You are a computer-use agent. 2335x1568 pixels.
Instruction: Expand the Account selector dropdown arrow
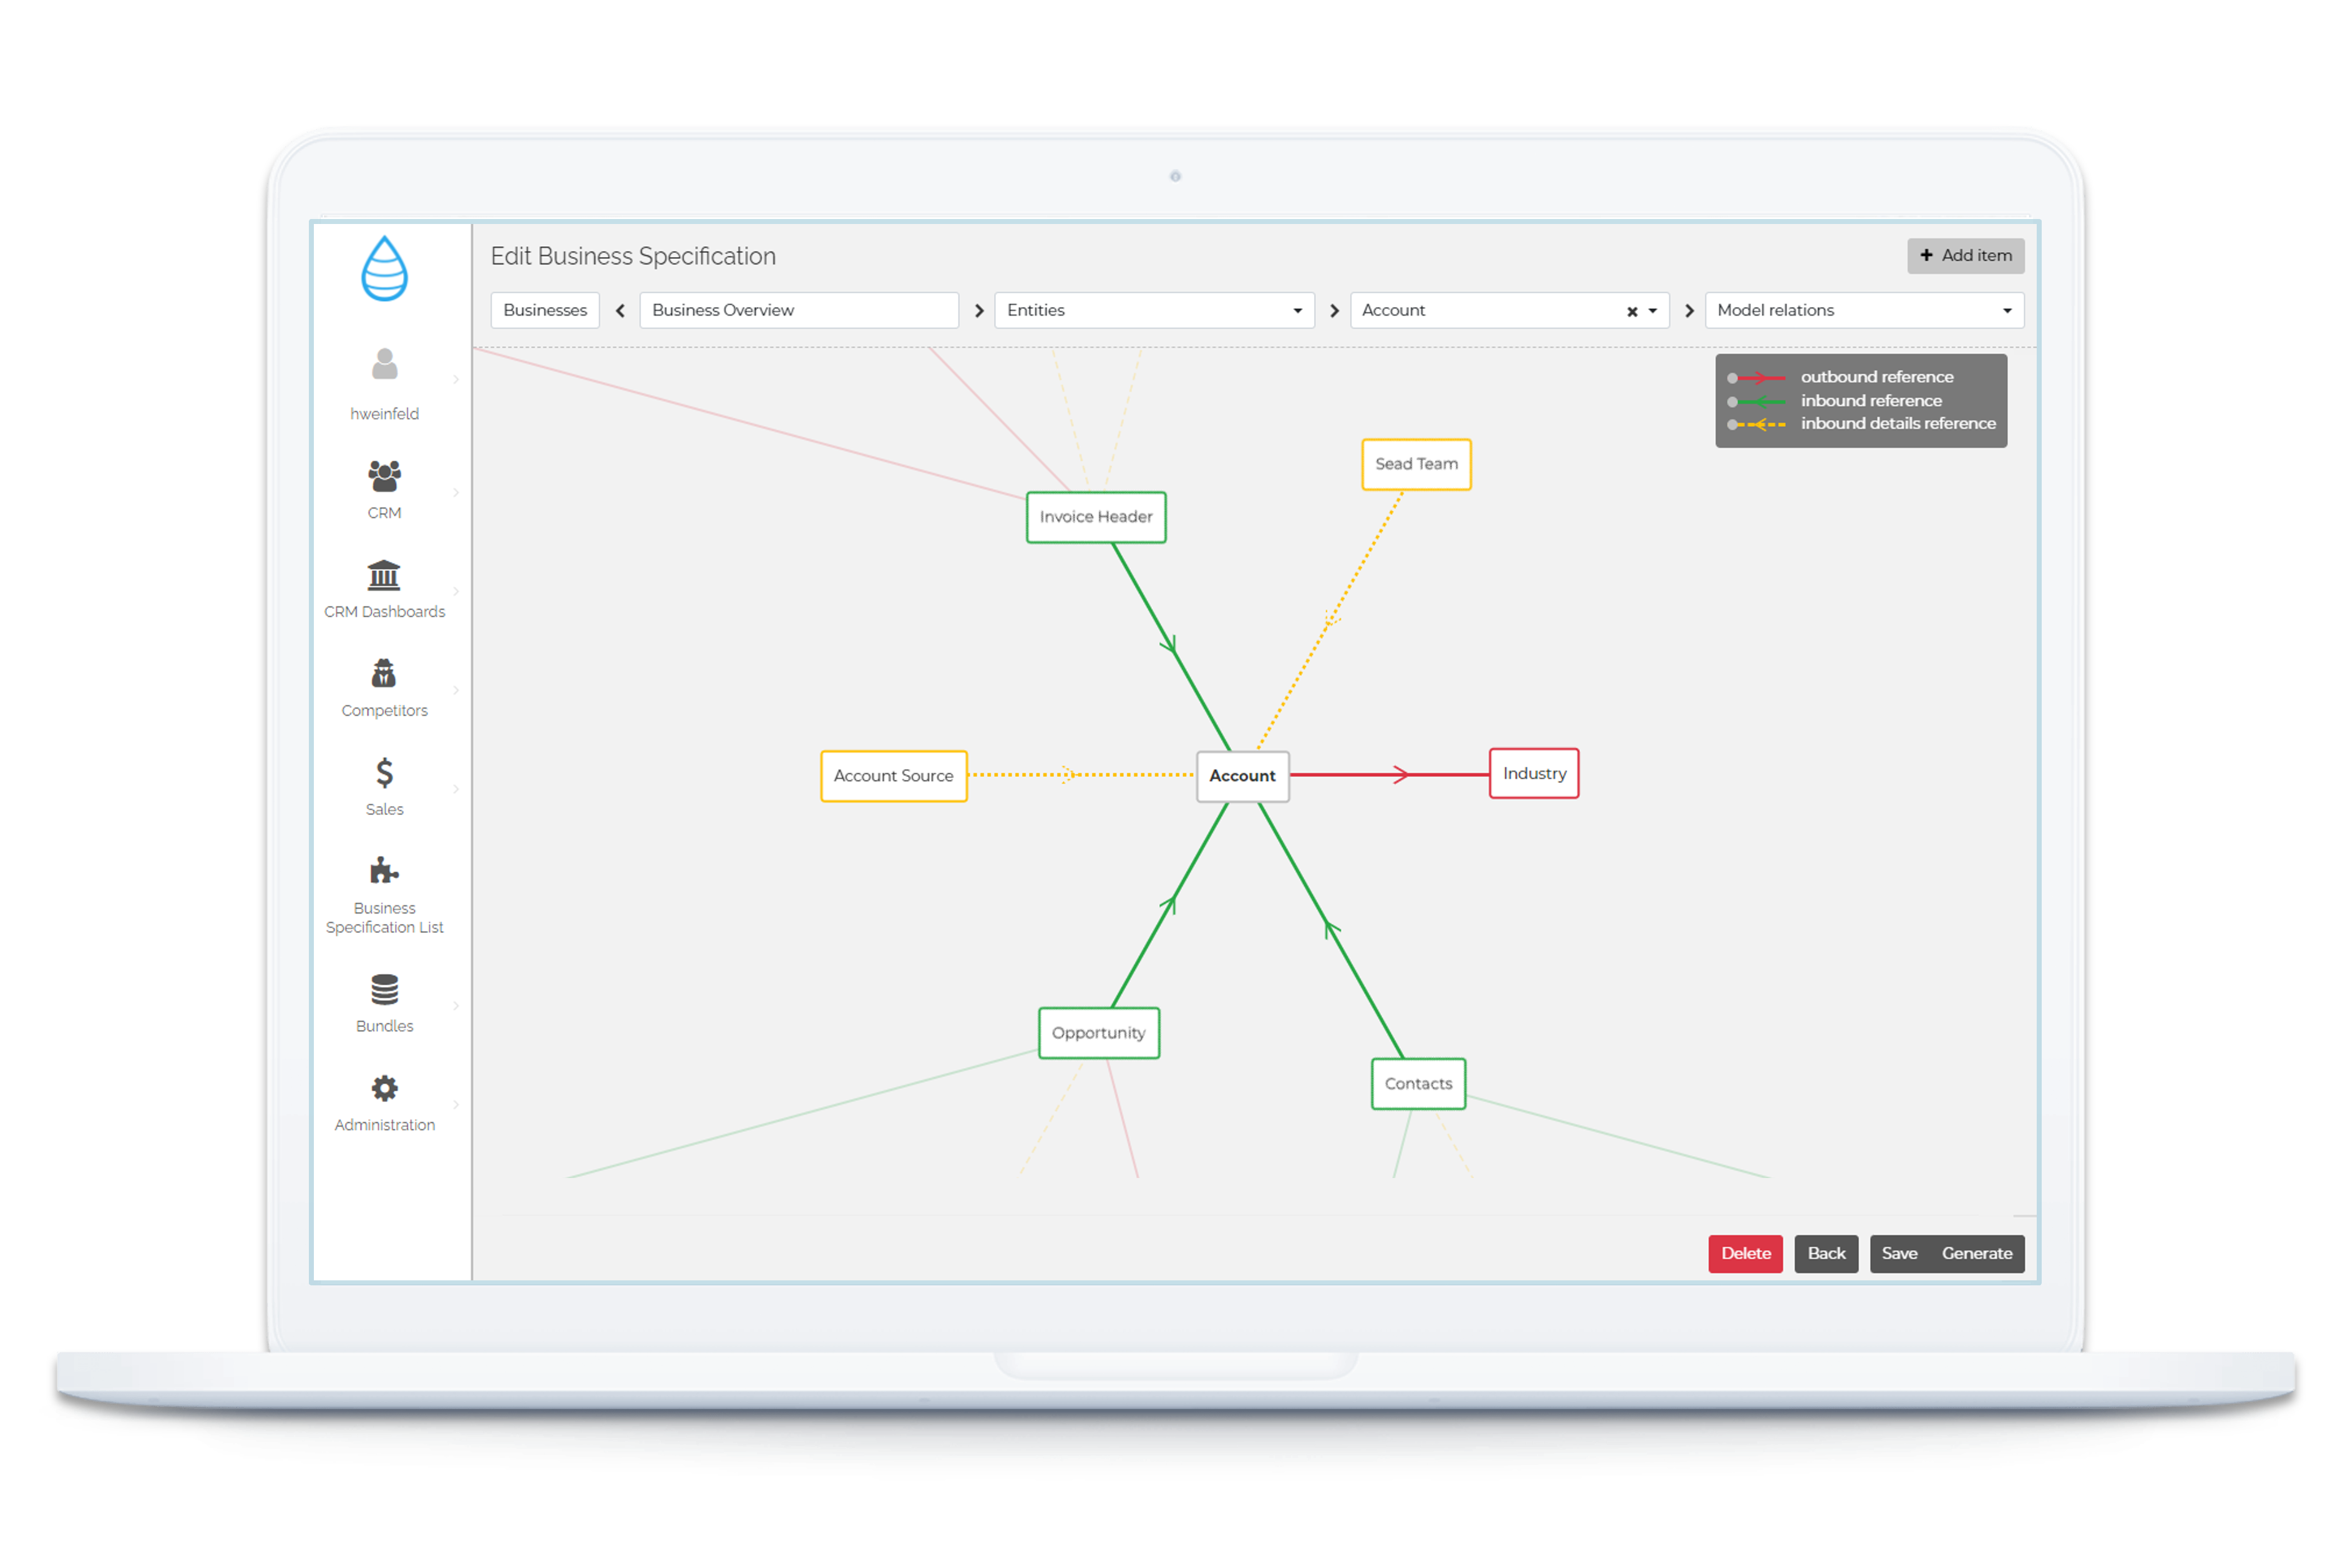(1653, 310)
